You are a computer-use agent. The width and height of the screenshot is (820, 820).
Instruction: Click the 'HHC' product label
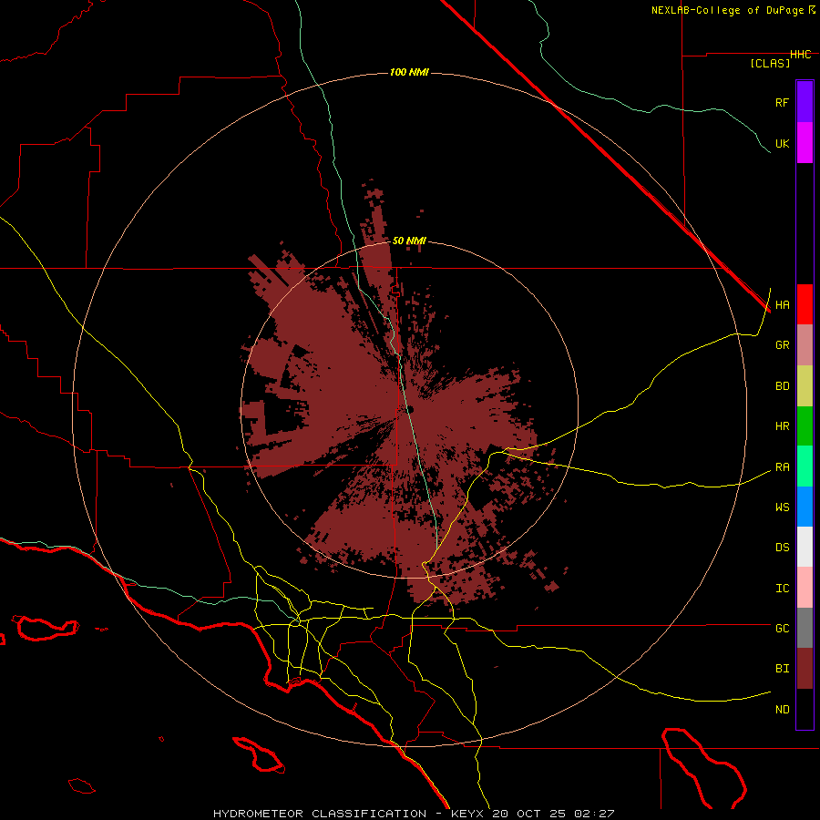click(800, 55)
